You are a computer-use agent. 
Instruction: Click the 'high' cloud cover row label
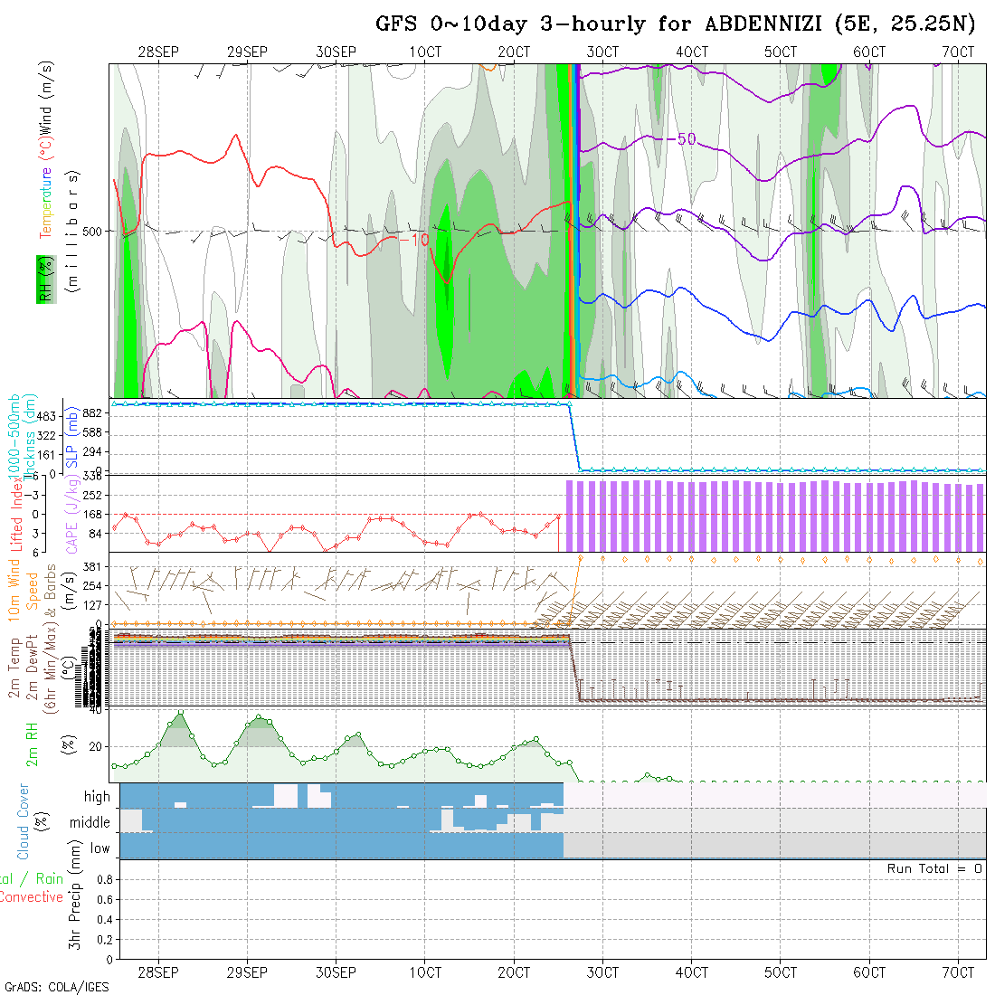coord(97,797)
